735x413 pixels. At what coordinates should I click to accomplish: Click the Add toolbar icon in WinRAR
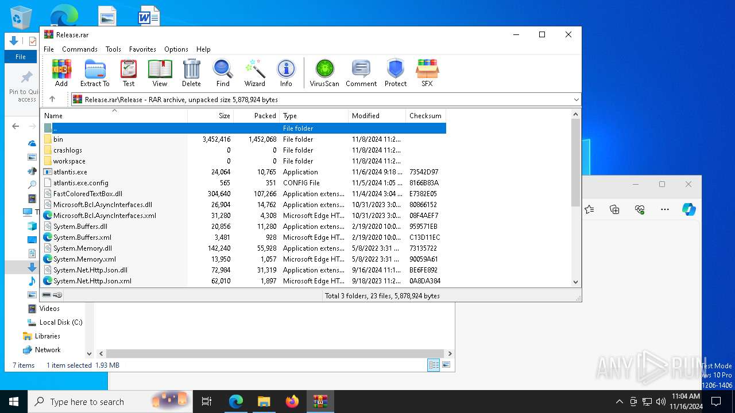tap(61, 73)
